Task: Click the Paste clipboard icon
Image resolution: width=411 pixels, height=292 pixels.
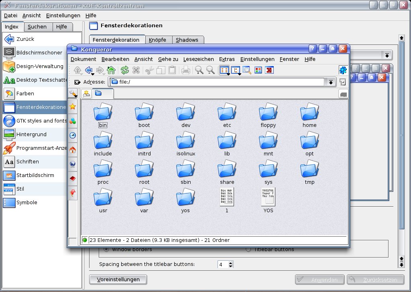Action: point(172,70)
